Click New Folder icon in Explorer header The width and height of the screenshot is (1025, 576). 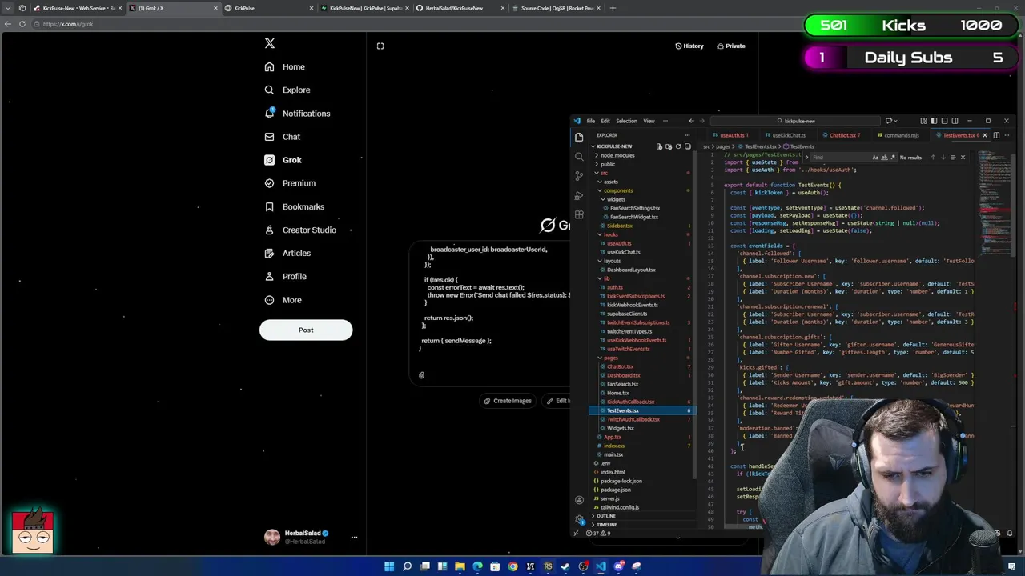(669, 146)
